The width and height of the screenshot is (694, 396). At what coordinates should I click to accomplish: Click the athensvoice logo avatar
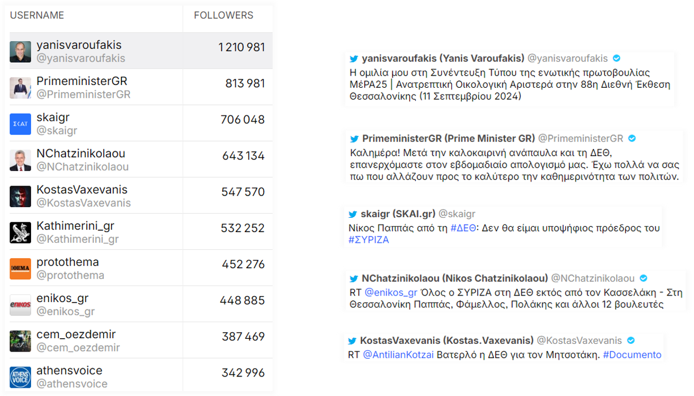21,377
